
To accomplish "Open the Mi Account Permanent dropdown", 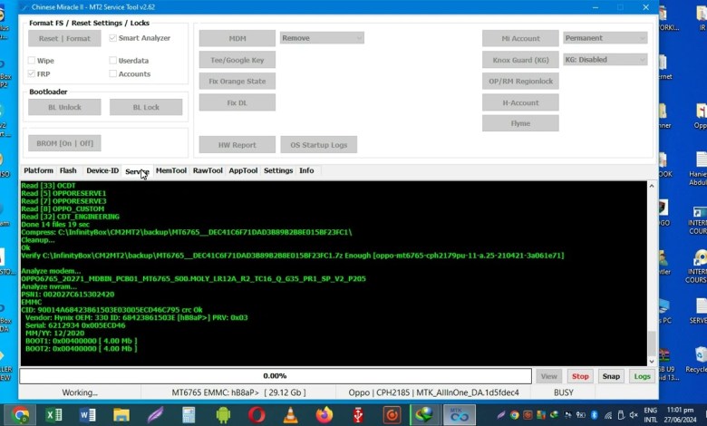I will pos(605,38).
